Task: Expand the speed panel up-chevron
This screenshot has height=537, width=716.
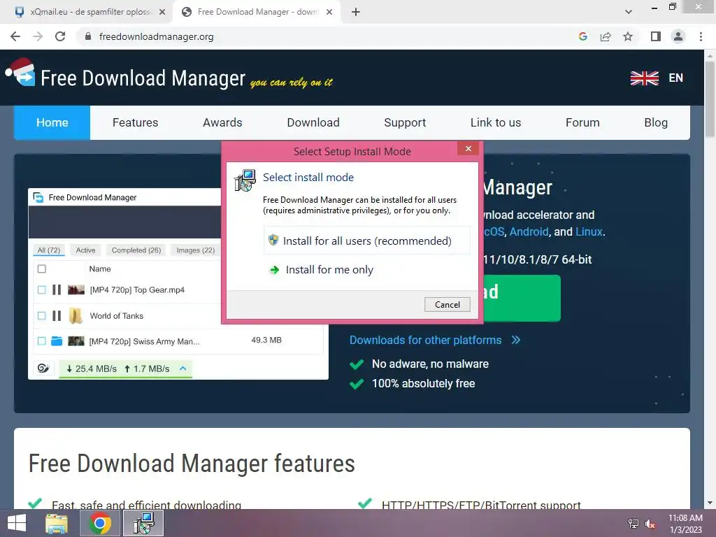Action: click(x=183, y=368)
